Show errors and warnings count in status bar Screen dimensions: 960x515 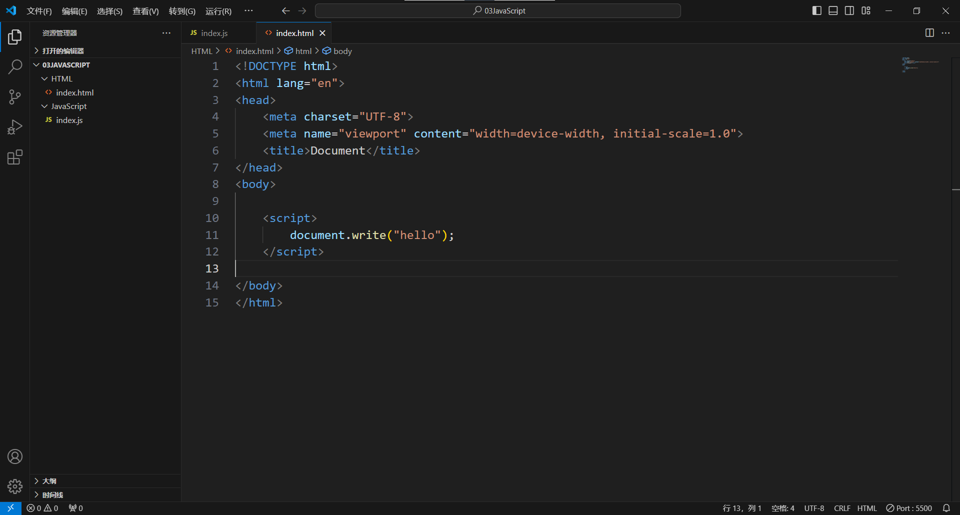(x=42, y=508)
